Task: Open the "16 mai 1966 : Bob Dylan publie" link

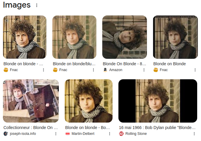Action: [x=157, y=128]
